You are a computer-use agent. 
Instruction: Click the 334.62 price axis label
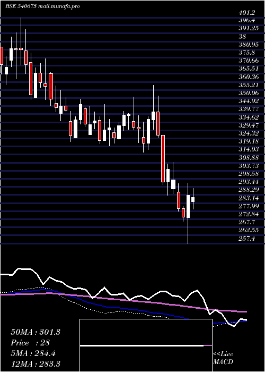click(249, 117)
